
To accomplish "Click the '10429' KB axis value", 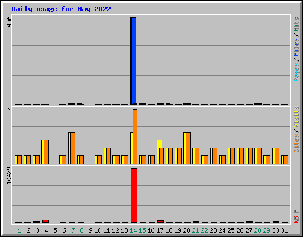I will coord(9,176).
